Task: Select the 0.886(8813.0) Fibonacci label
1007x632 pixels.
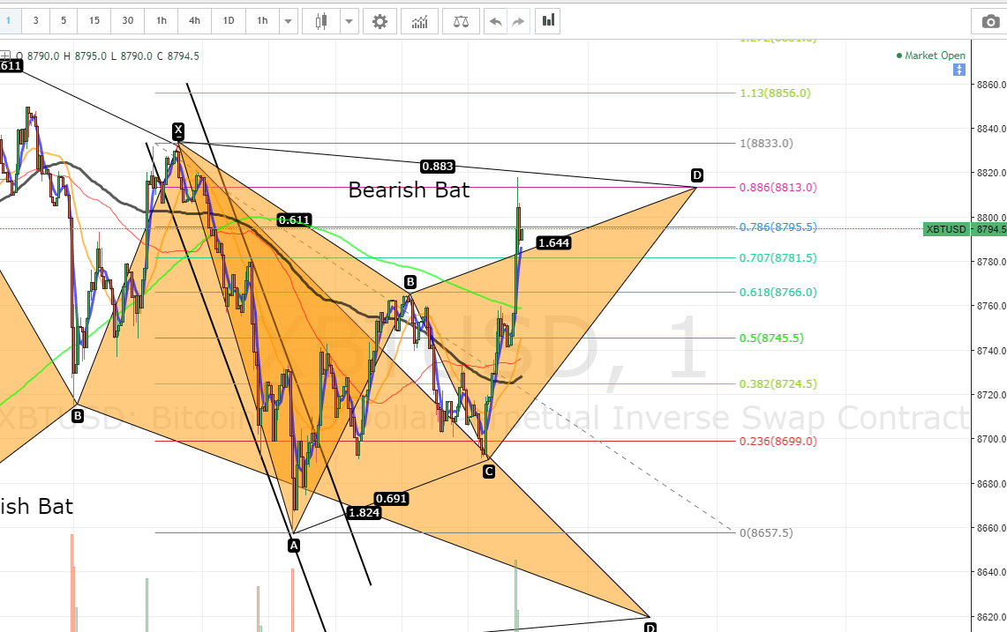Action: click(778, 188)
